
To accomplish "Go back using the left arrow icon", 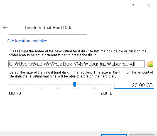I will (5, 27).
